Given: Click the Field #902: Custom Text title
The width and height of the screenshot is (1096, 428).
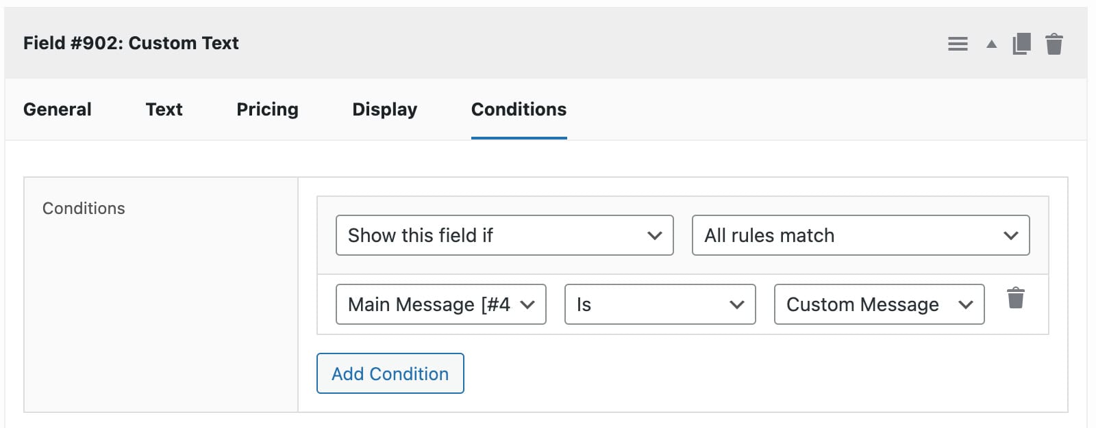Looking at the screenshot, I should tap(131, 42).
